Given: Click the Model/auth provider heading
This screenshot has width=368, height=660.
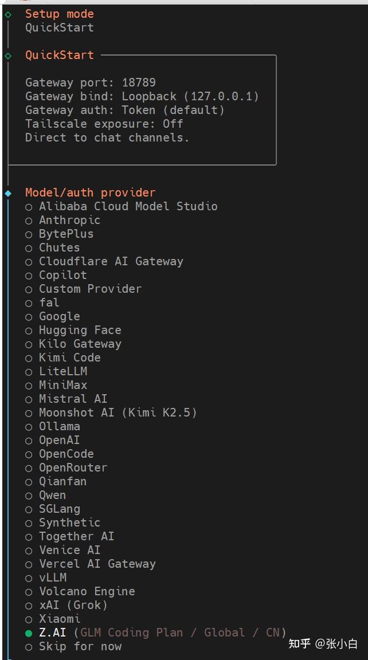Looking at the screenshot, I should pyautogui.click(x=90, y=192).
